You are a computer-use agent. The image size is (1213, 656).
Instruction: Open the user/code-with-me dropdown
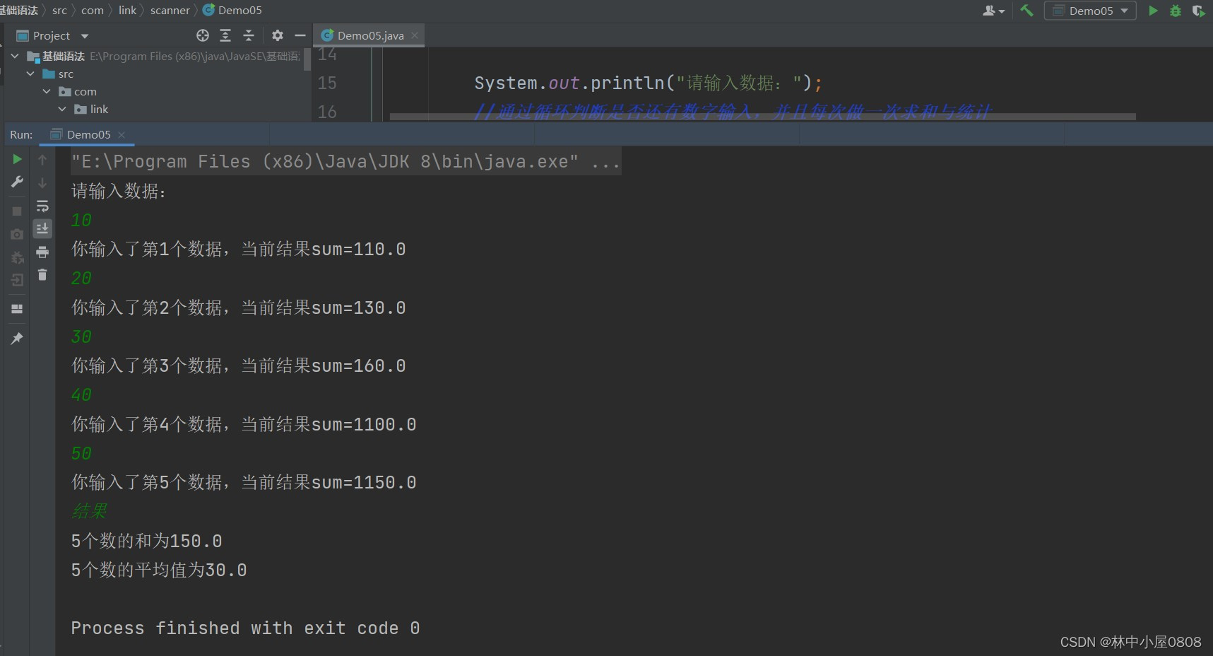(993, 11)
